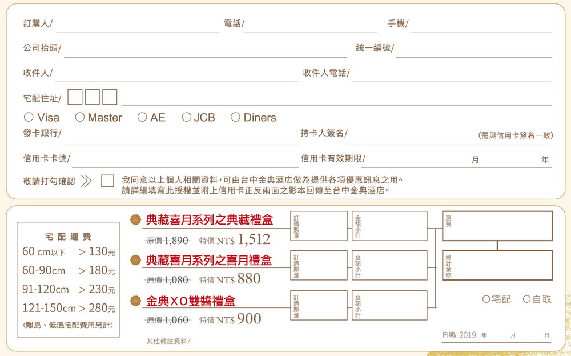Click the 宅配運費 heading
The height and width of the screenshot is (356, 571).
click(x=68, y=237)
